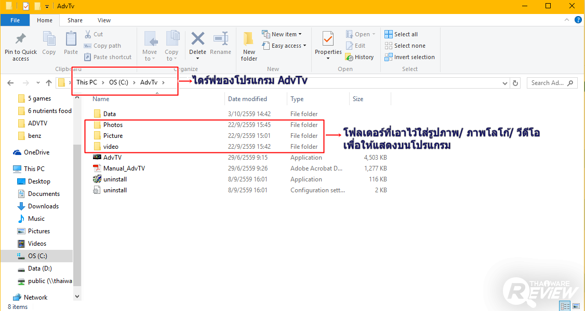Copy path of the selection
Viewport: 585px width, 311px height.
[x=102, y=46]
